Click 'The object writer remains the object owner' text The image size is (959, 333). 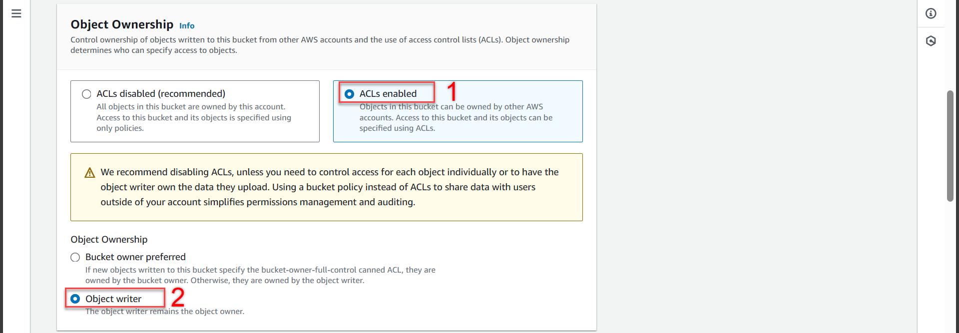165,312
